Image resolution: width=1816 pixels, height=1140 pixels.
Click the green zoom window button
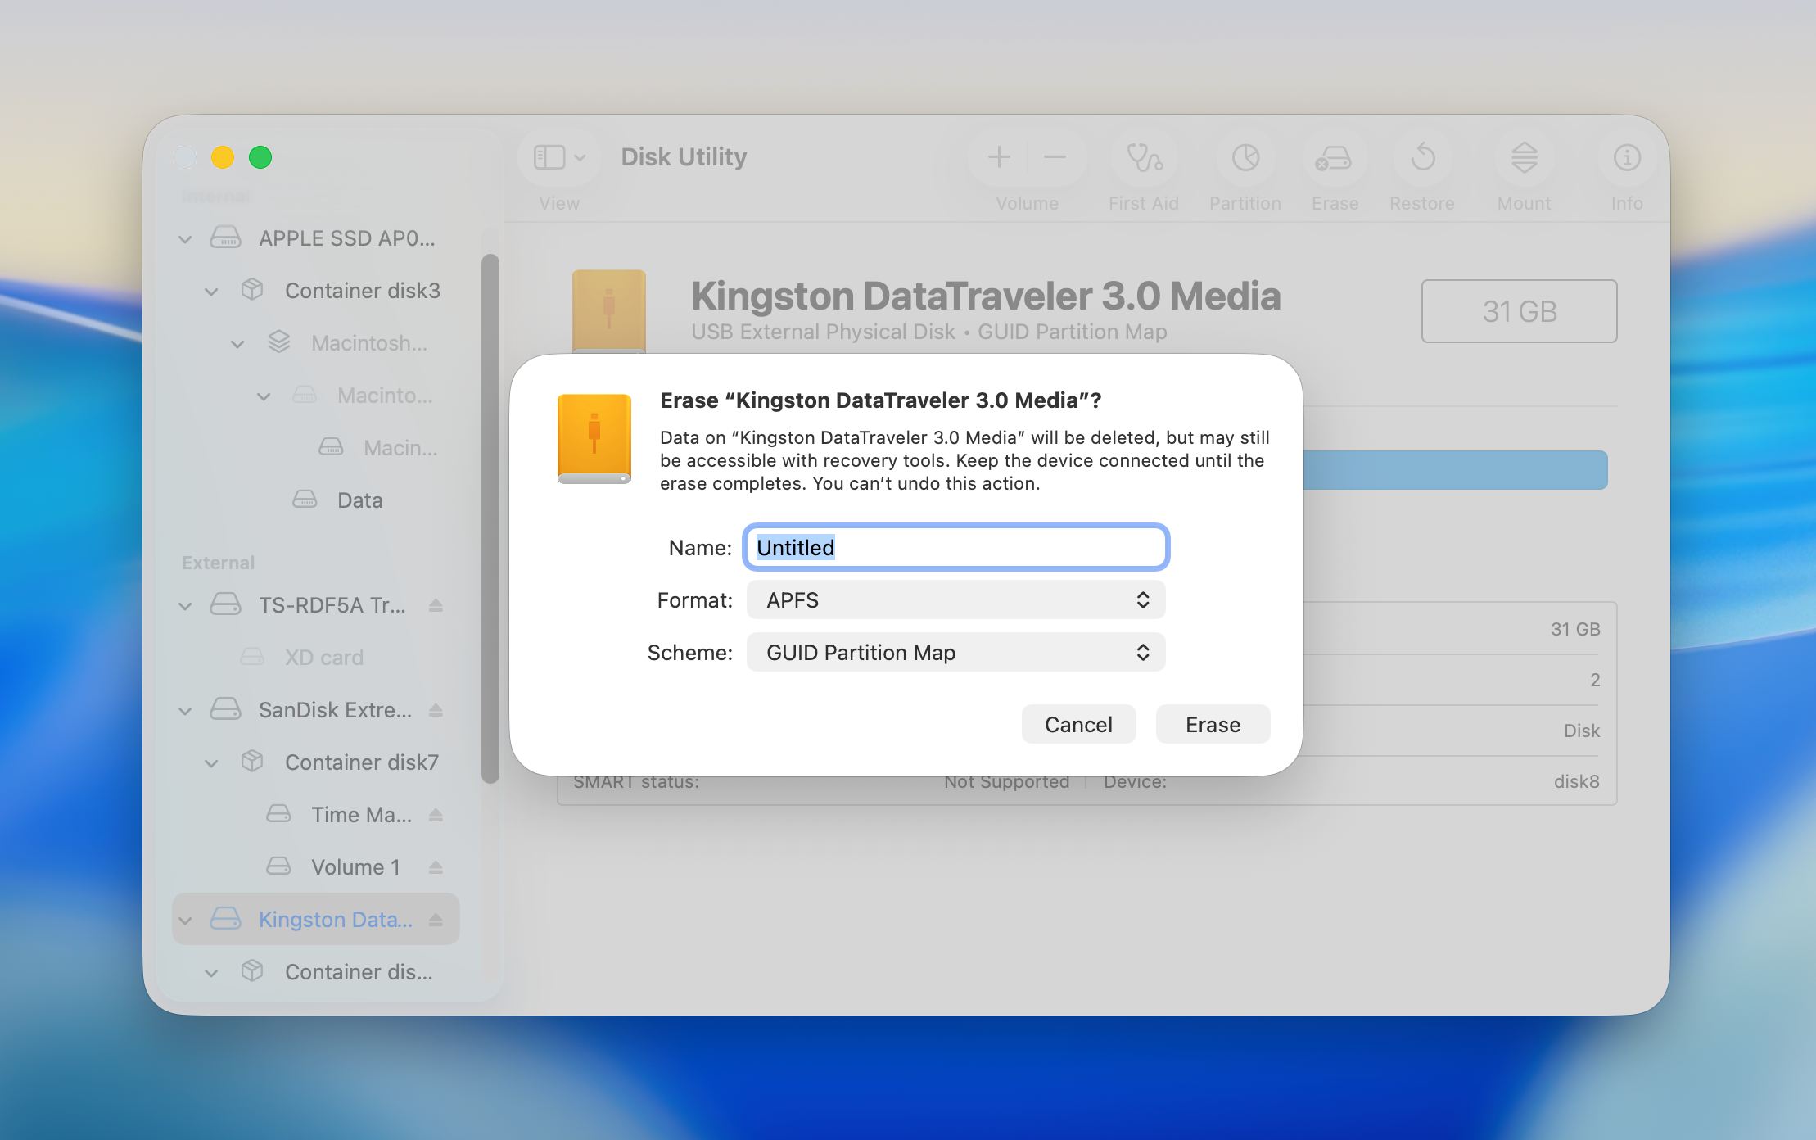click(260, 157)
